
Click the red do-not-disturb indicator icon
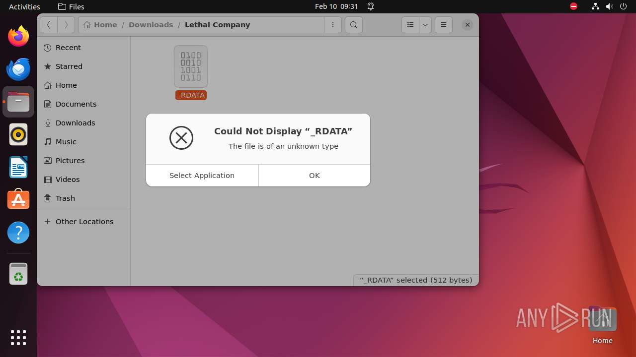[x=574, y=6]
